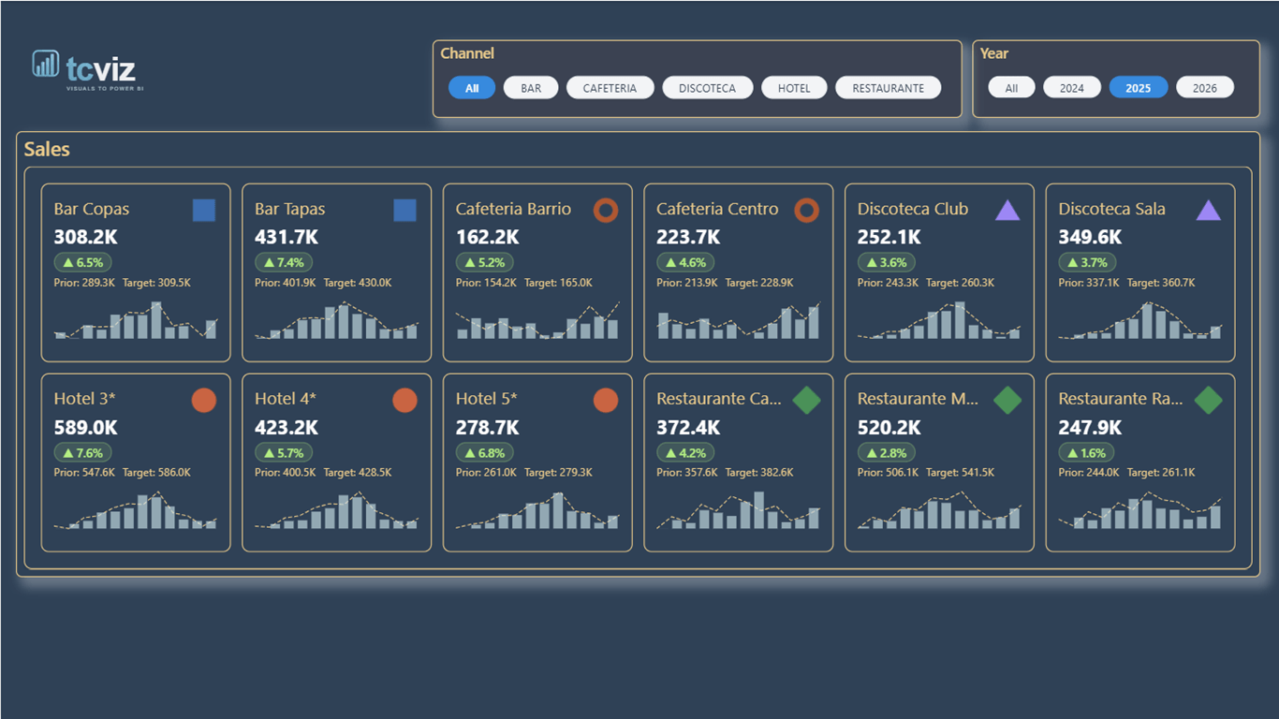Click the 7.4% growth badge on Bar Tapas
The width and height of the screenshot is (1279, 719).
tap(284, 262)
